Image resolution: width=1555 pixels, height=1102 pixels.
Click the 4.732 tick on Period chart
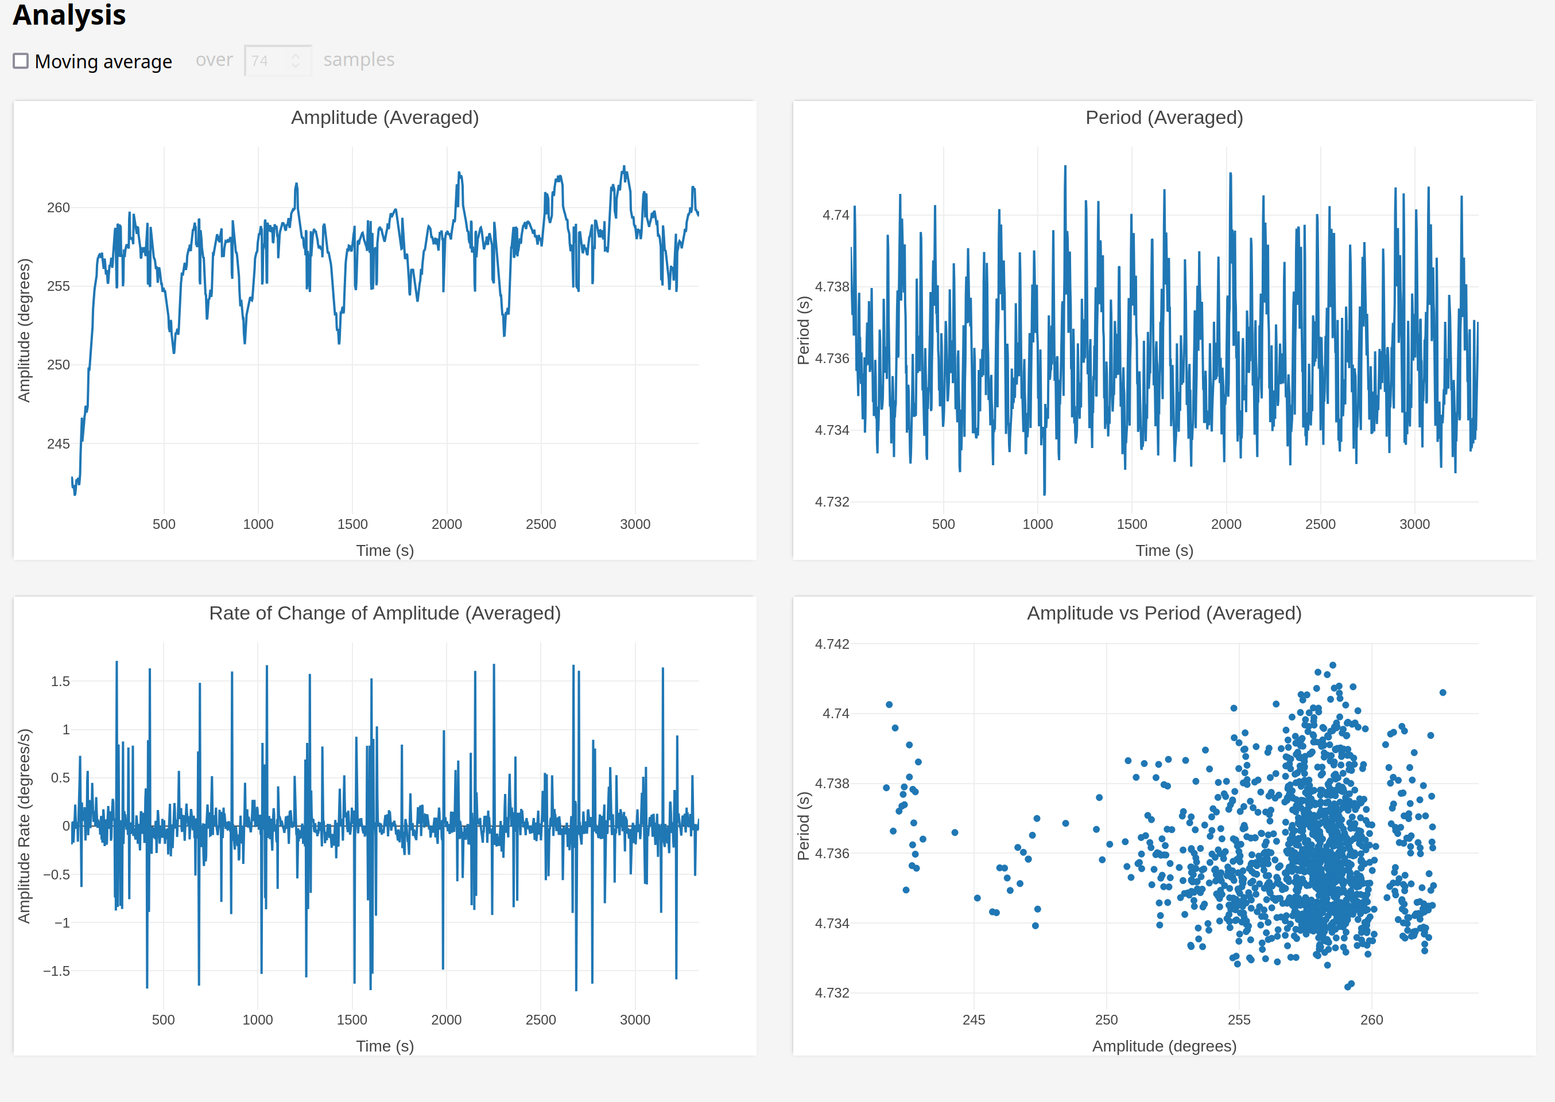[832, 502]
